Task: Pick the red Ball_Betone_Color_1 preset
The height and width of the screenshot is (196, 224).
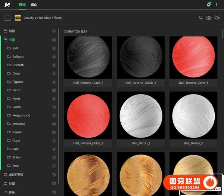Action: (193, 58)
